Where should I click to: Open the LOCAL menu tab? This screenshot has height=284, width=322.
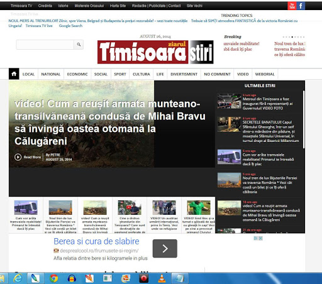[28, 74]
